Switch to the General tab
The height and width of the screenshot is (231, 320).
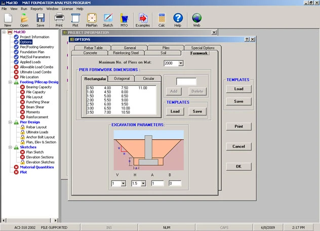click(130, 48)
